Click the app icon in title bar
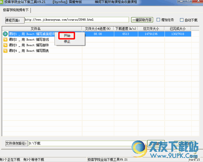Image resolution: width=203 pixels, height=162 pixels. pos(1,2)
